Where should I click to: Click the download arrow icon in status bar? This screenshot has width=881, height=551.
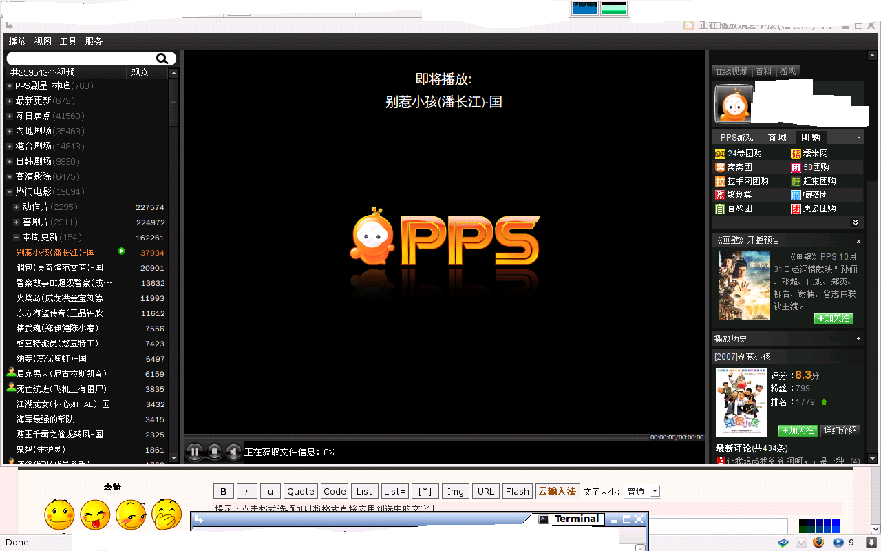point(871,543)
